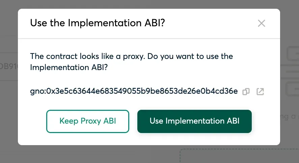This screenshot has height=163, width=299.
Task: Click the dimmed upper-right background control
Action: 293,53
